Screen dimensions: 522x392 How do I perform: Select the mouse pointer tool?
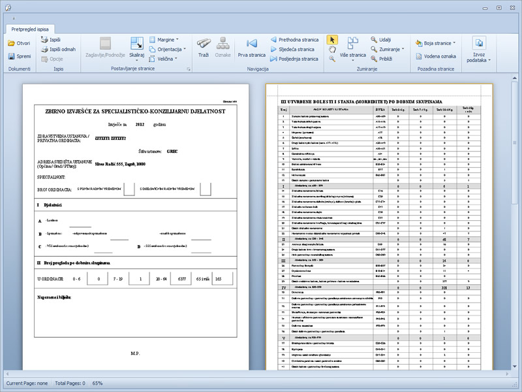332,40
